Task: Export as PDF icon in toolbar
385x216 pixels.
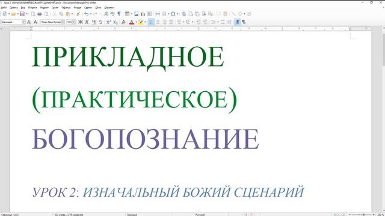Action: pyautogui.click(x=33, y=14)
